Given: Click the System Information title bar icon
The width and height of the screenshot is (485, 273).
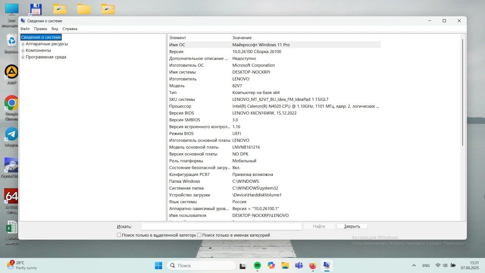Looking at the screenshot, I should coord(23,21).
